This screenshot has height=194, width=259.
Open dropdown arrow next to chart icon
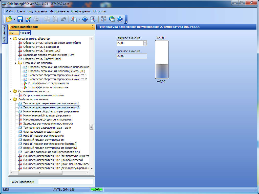pos(79,19)
